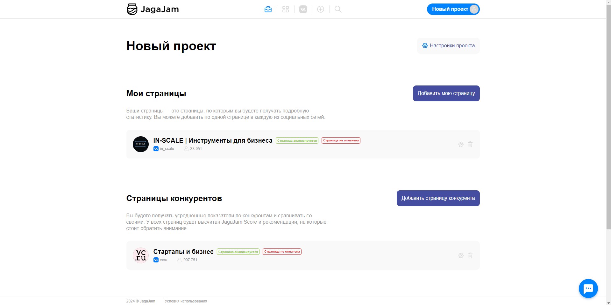
Task: Delete Стартапы и бизнес with the trash icon
Action: 470,255
